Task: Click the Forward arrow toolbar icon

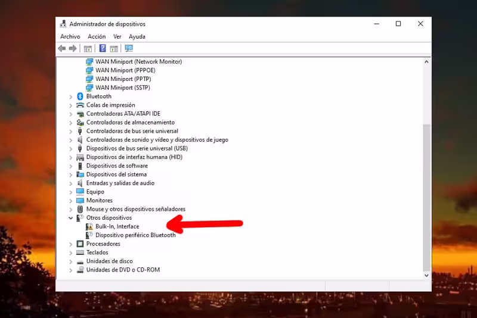Action: [x=73, y=48]
